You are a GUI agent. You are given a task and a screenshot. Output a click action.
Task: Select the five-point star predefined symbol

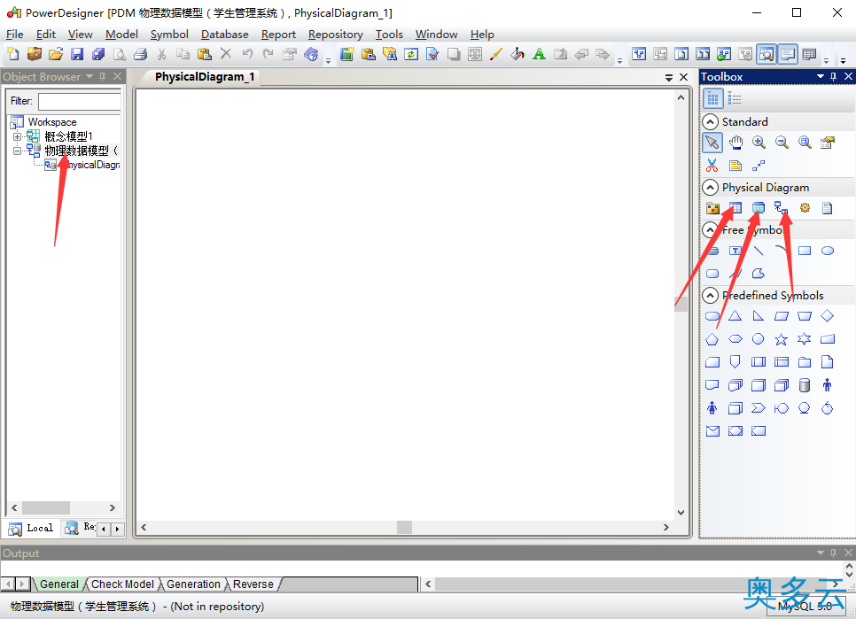[782, 339]
